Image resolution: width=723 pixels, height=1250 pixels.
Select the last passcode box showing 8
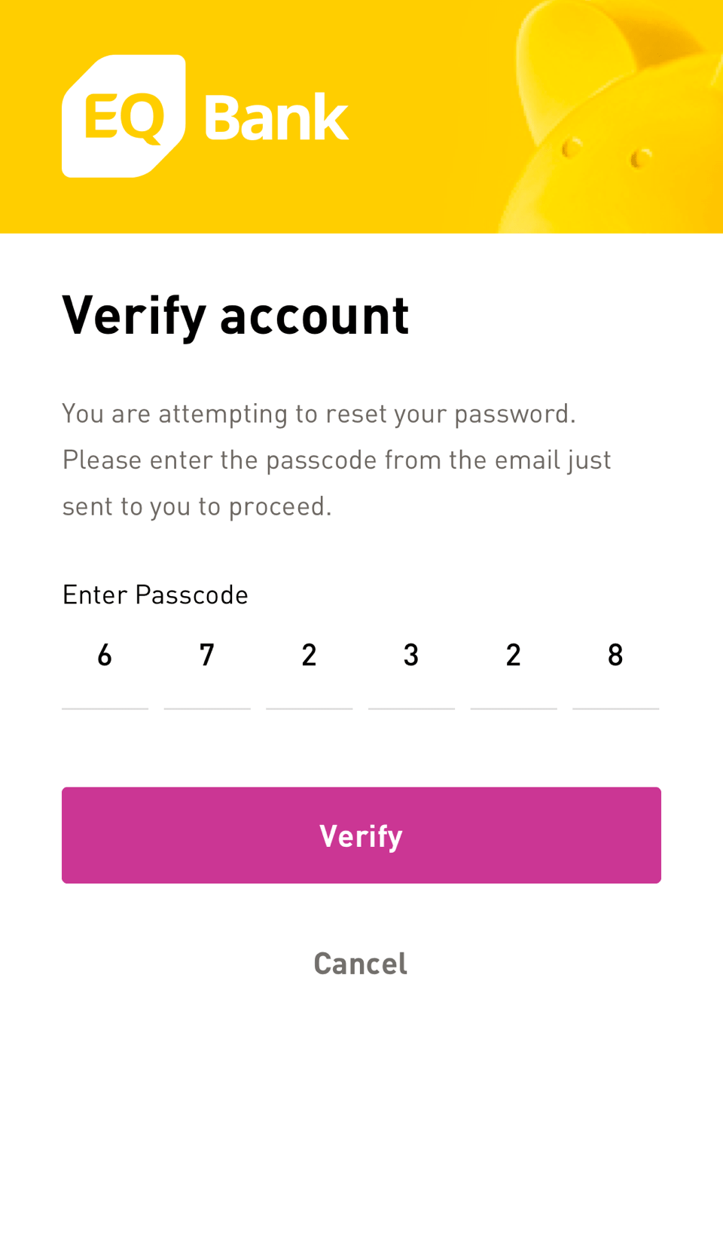615,663
